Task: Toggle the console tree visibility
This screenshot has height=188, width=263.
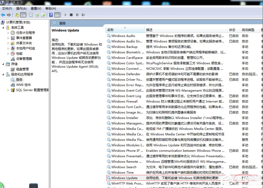Action: 22,15
